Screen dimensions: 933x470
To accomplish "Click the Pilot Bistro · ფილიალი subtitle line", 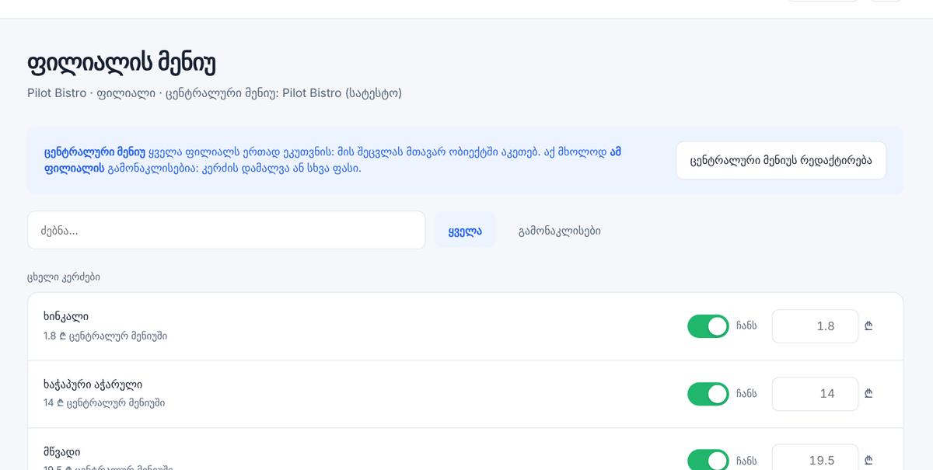I will coord(215,93).
